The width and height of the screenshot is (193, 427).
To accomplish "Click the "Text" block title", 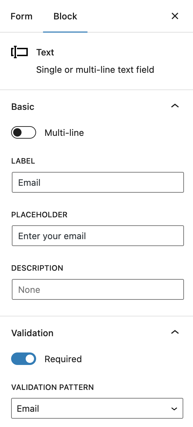I will coord(45,52).
